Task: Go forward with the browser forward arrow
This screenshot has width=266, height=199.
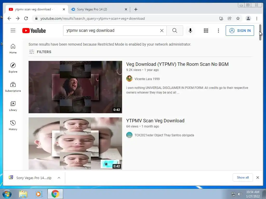Action: [x=18, y=18]
